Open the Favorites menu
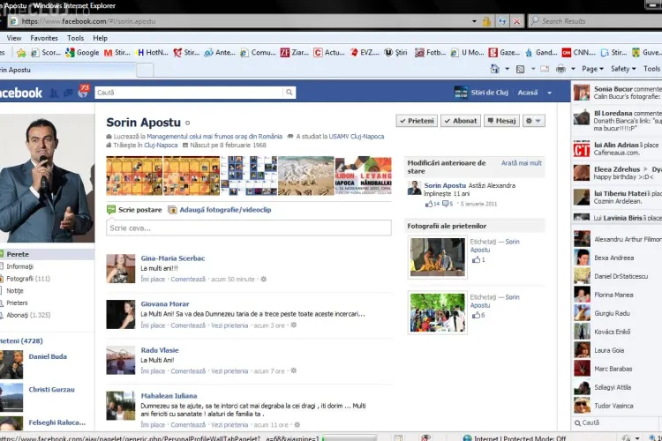 (44, 38)
